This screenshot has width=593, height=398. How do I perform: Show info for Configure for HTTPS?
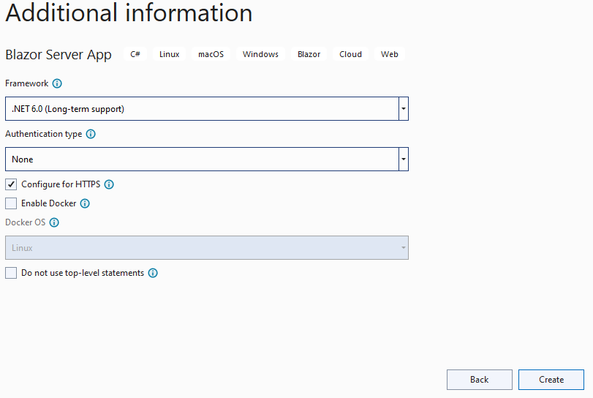click(x=109, y=184)
